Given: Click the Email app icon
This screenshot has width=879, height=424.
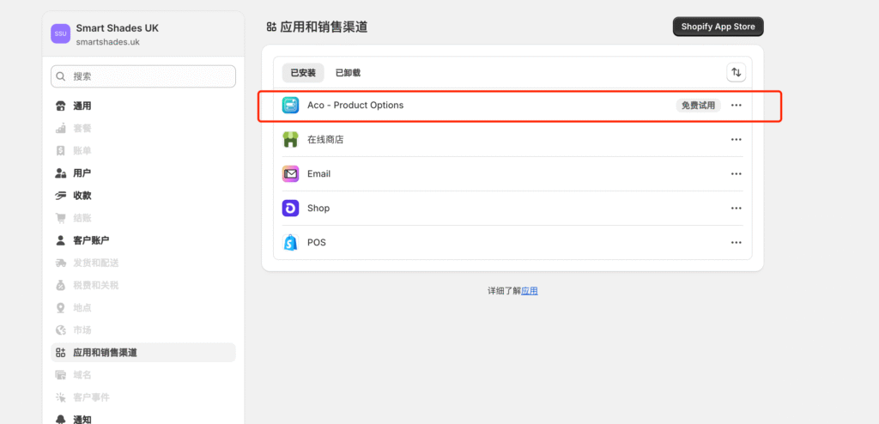Looking at the screenshot, I should pyautogui.click(x=290, y=174).
